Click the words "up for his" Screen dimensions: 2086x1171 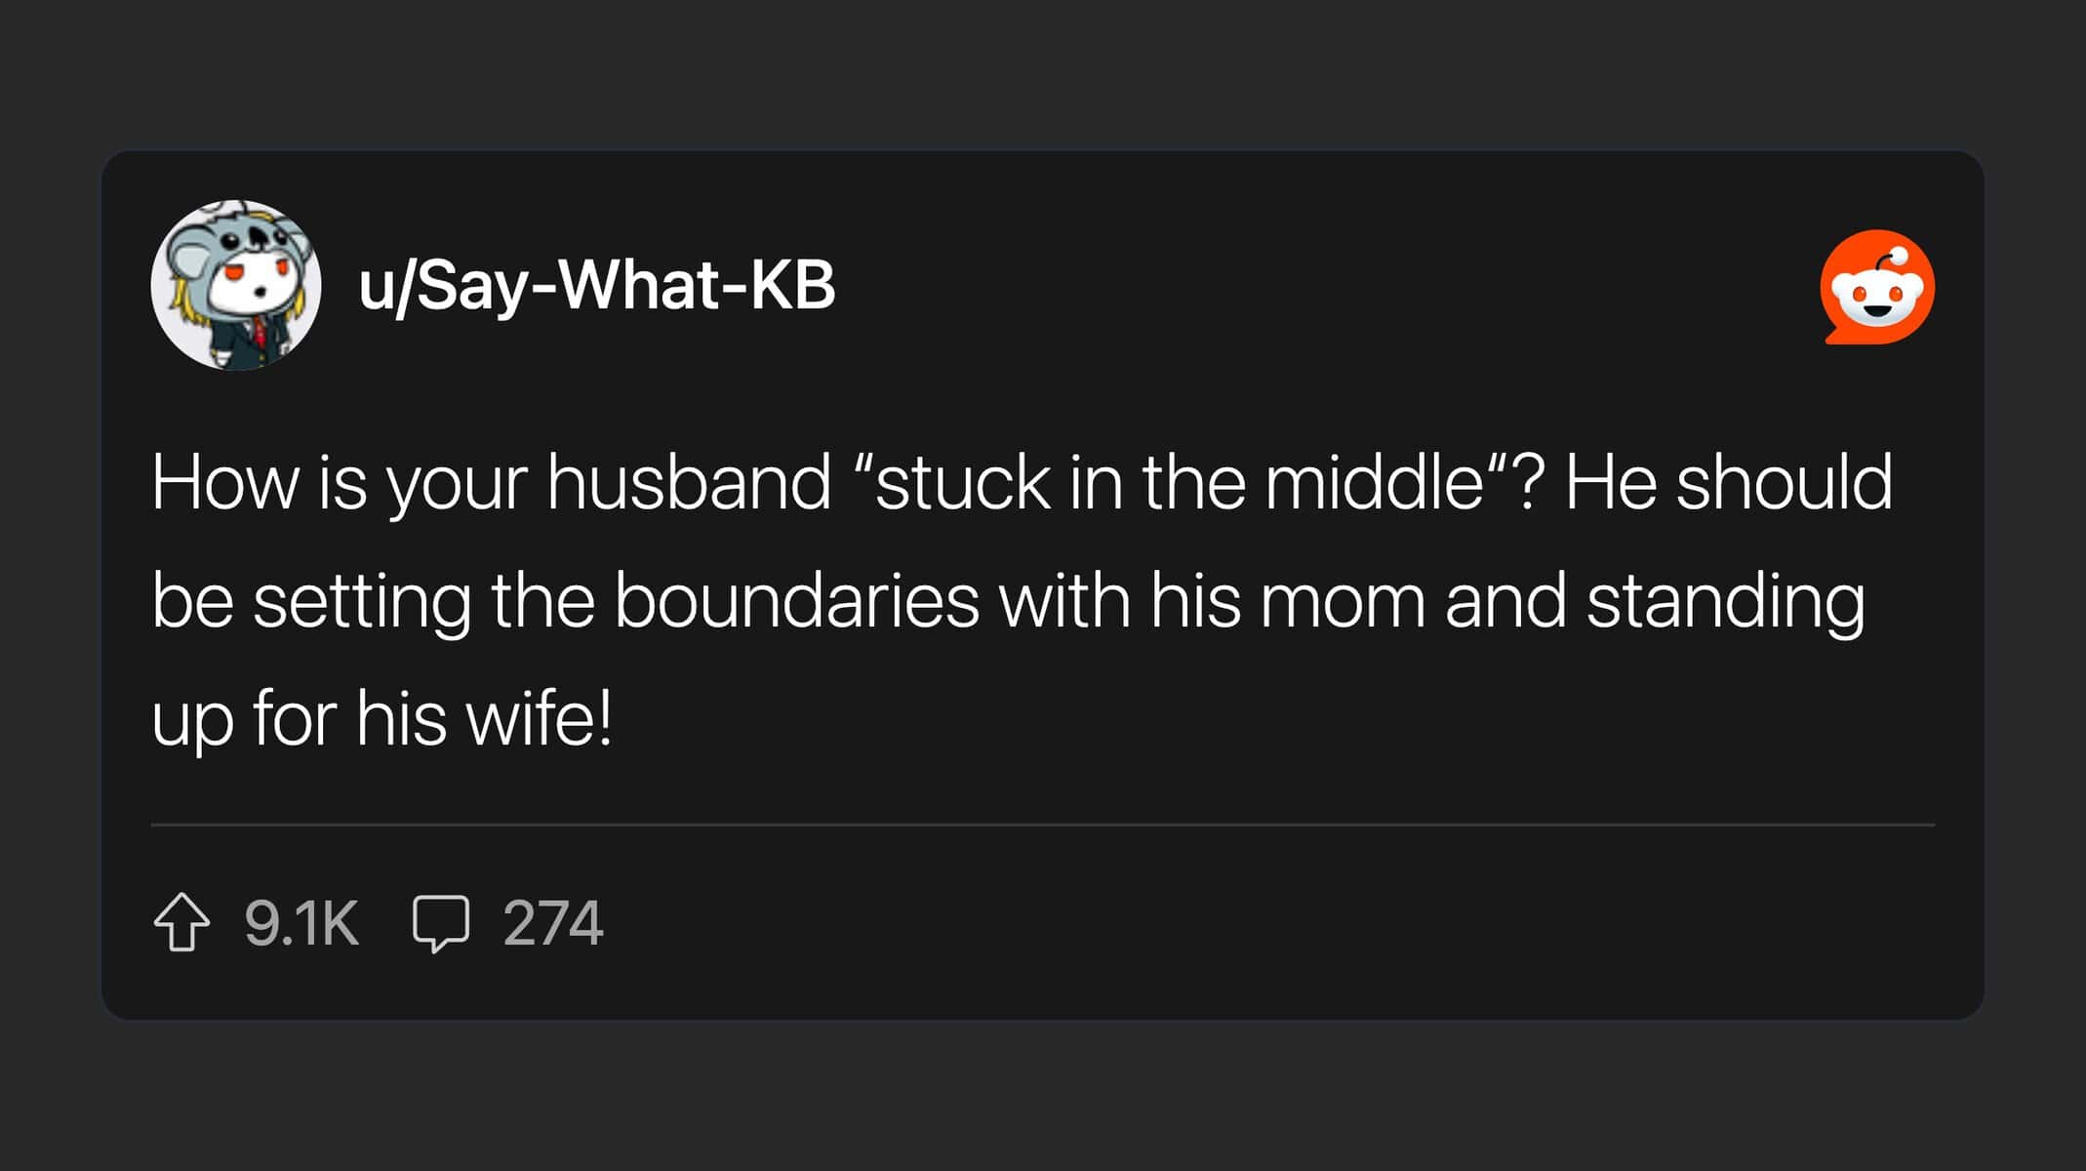[299, 720]
